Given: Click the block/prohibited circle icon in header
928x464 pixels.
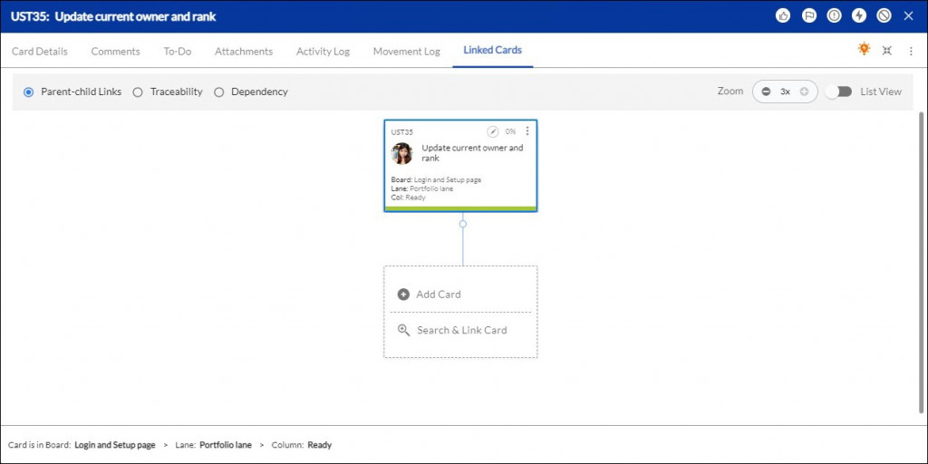Looking at the screenshot, I should click(x=884, y=16).
